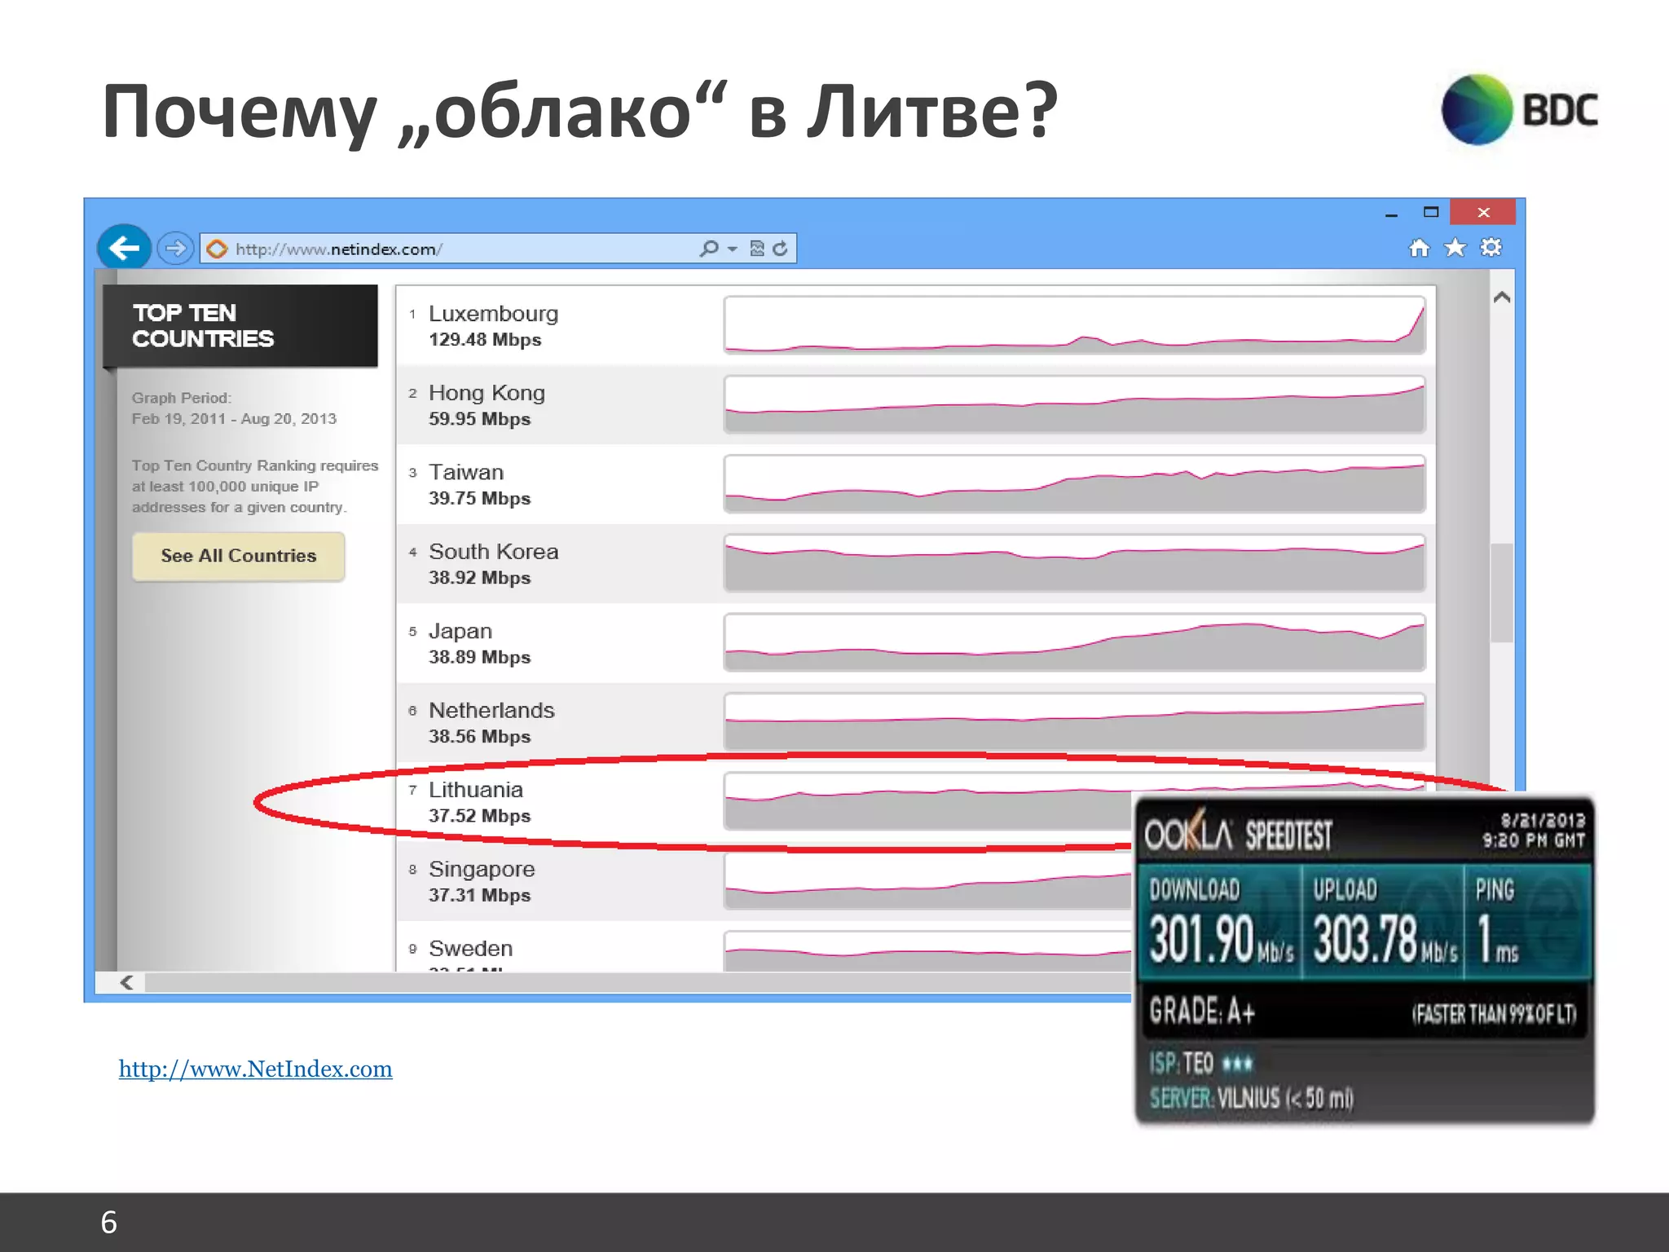Click the 303.78 Mb/s upload result

coord(1385,939)
